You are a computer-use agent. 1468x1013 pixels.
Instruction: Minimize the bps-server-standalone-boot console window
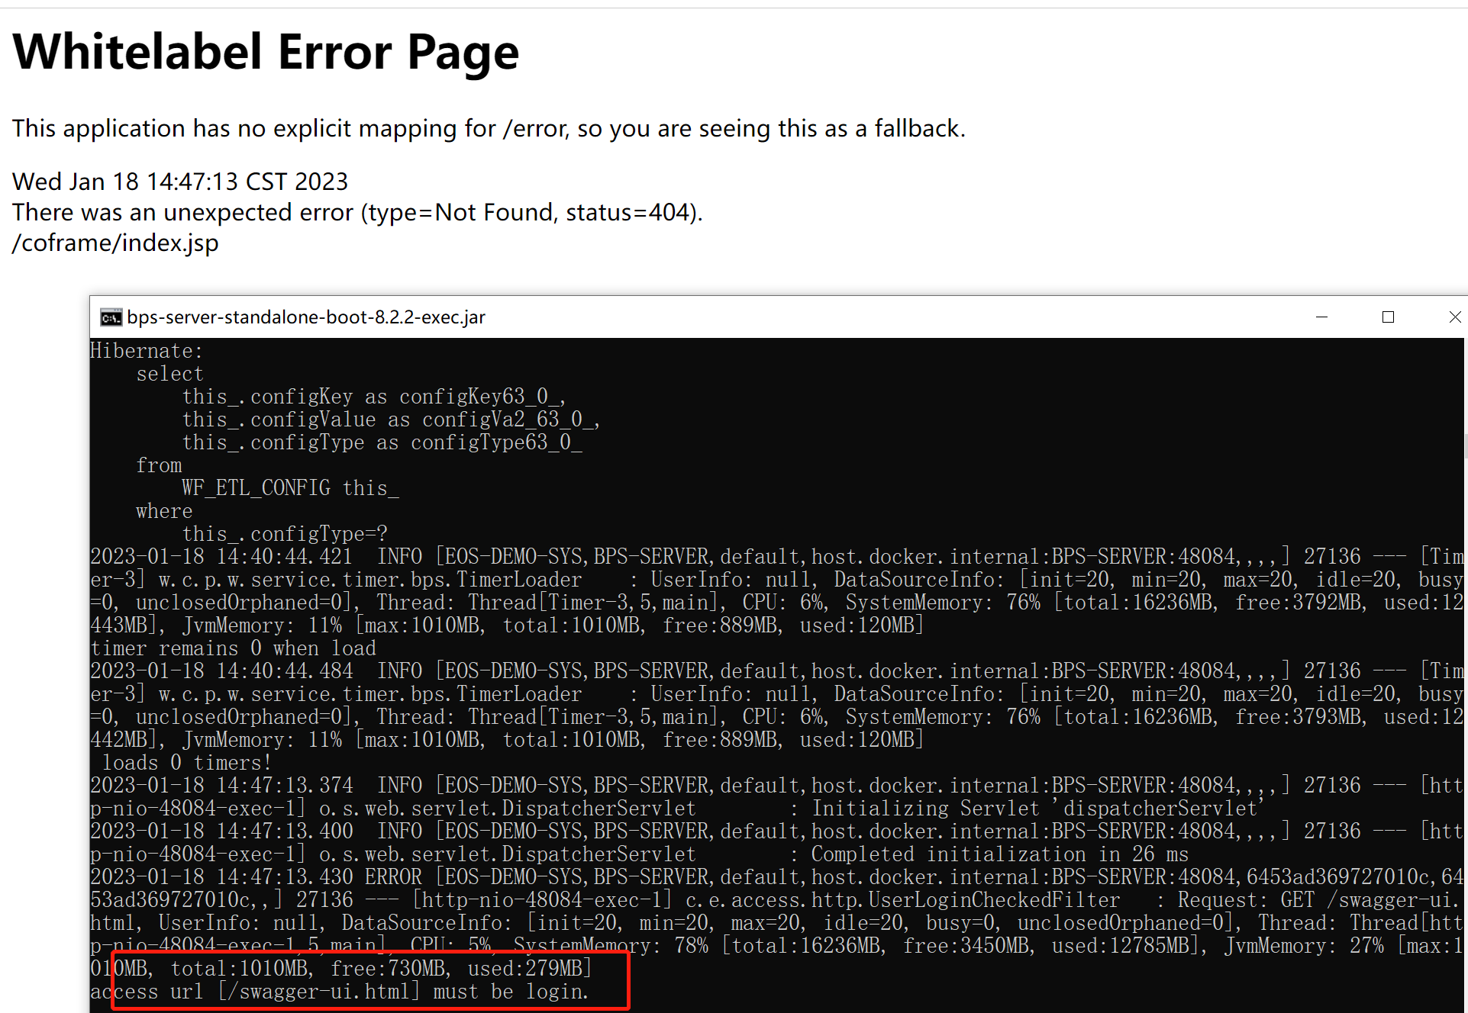tap(1321, 317)
